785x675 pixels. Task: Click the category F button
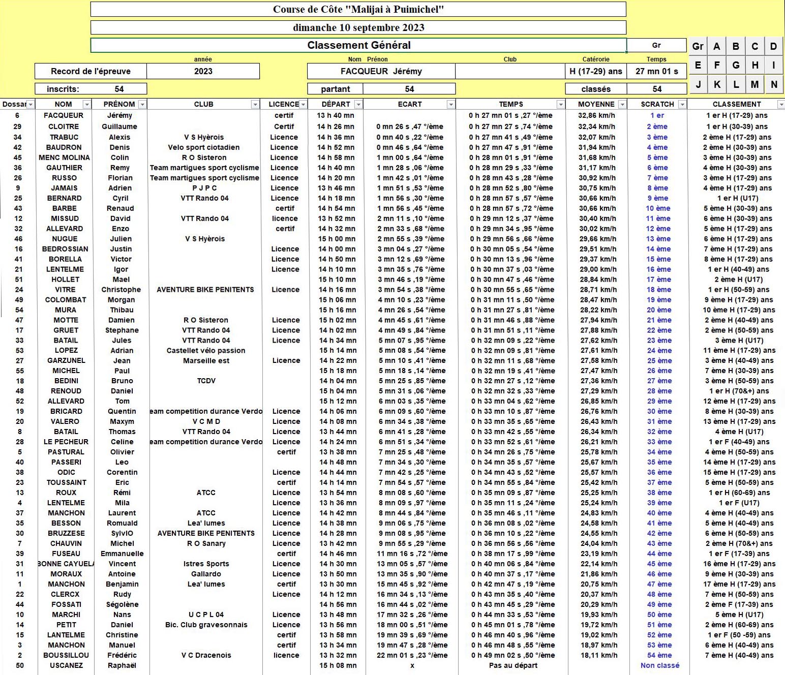click(716, 65)
